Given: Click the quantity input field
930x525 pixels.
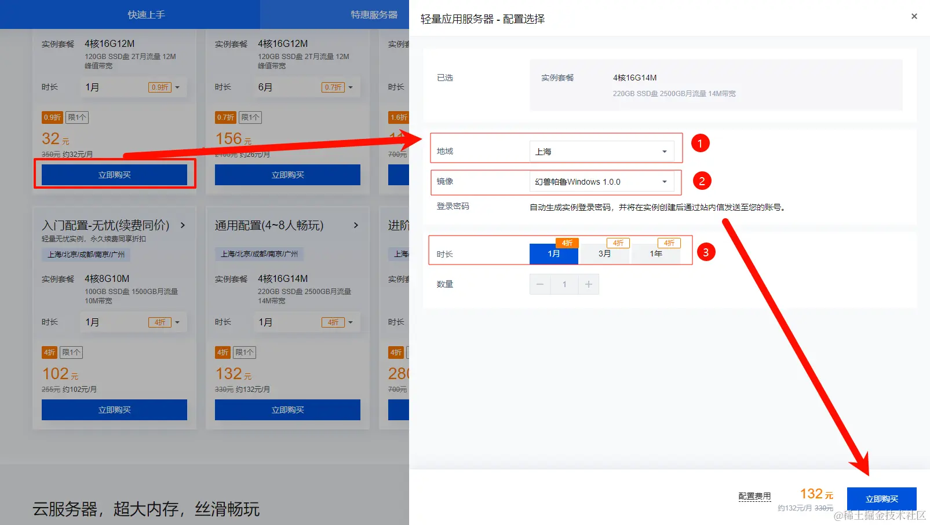Looking at the screenshot, I should click(564, 284).
